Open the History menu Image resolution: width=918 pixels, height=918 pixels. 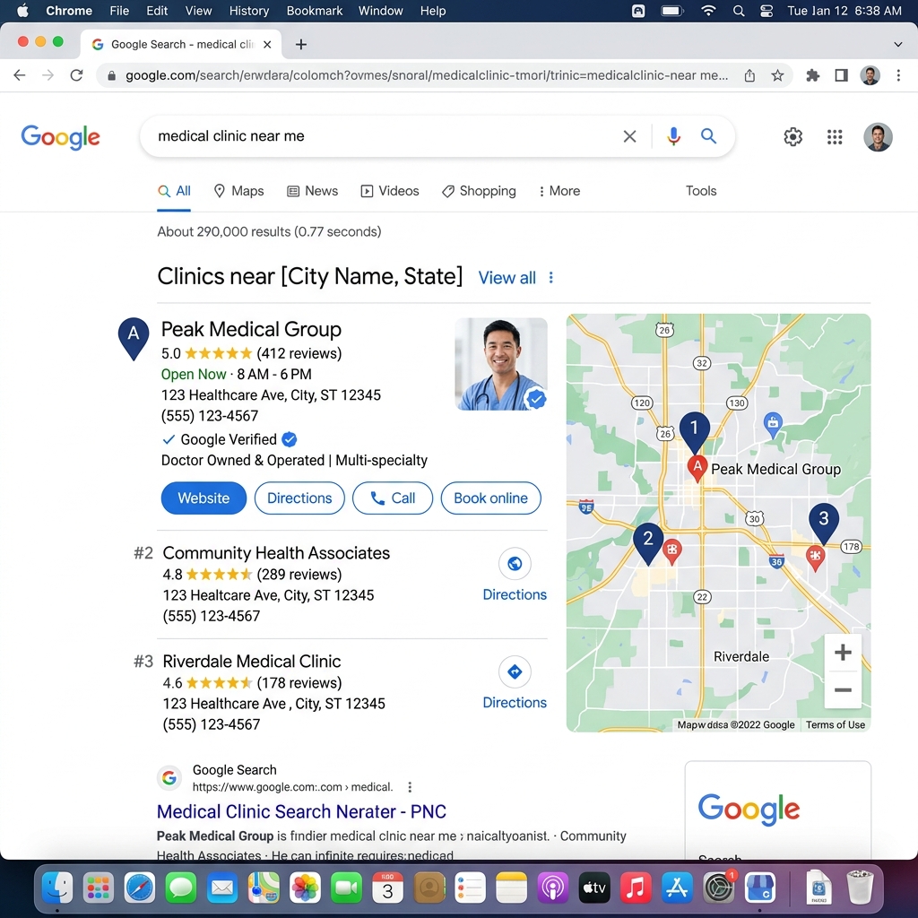point(249,11)
